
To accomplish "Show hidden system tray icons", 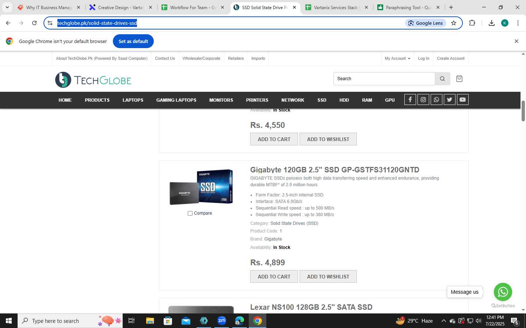I will [443, 321].
